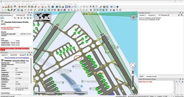Click the red Found problems in flight plan message
The image size is (184, 97).
pos(15,49)
